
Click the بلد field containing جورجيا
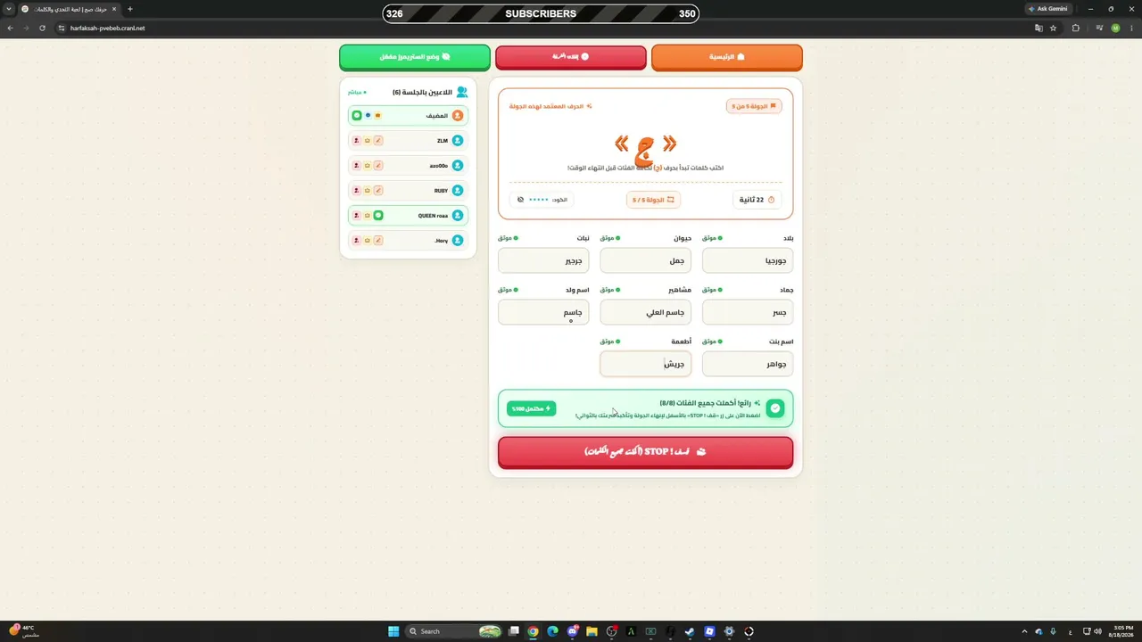(748, 260)
